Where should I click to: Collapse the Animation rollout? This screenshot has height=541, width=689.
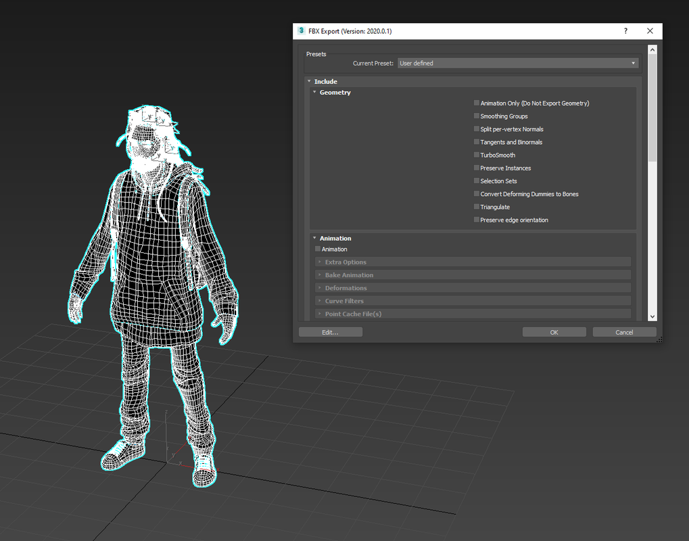314,238
